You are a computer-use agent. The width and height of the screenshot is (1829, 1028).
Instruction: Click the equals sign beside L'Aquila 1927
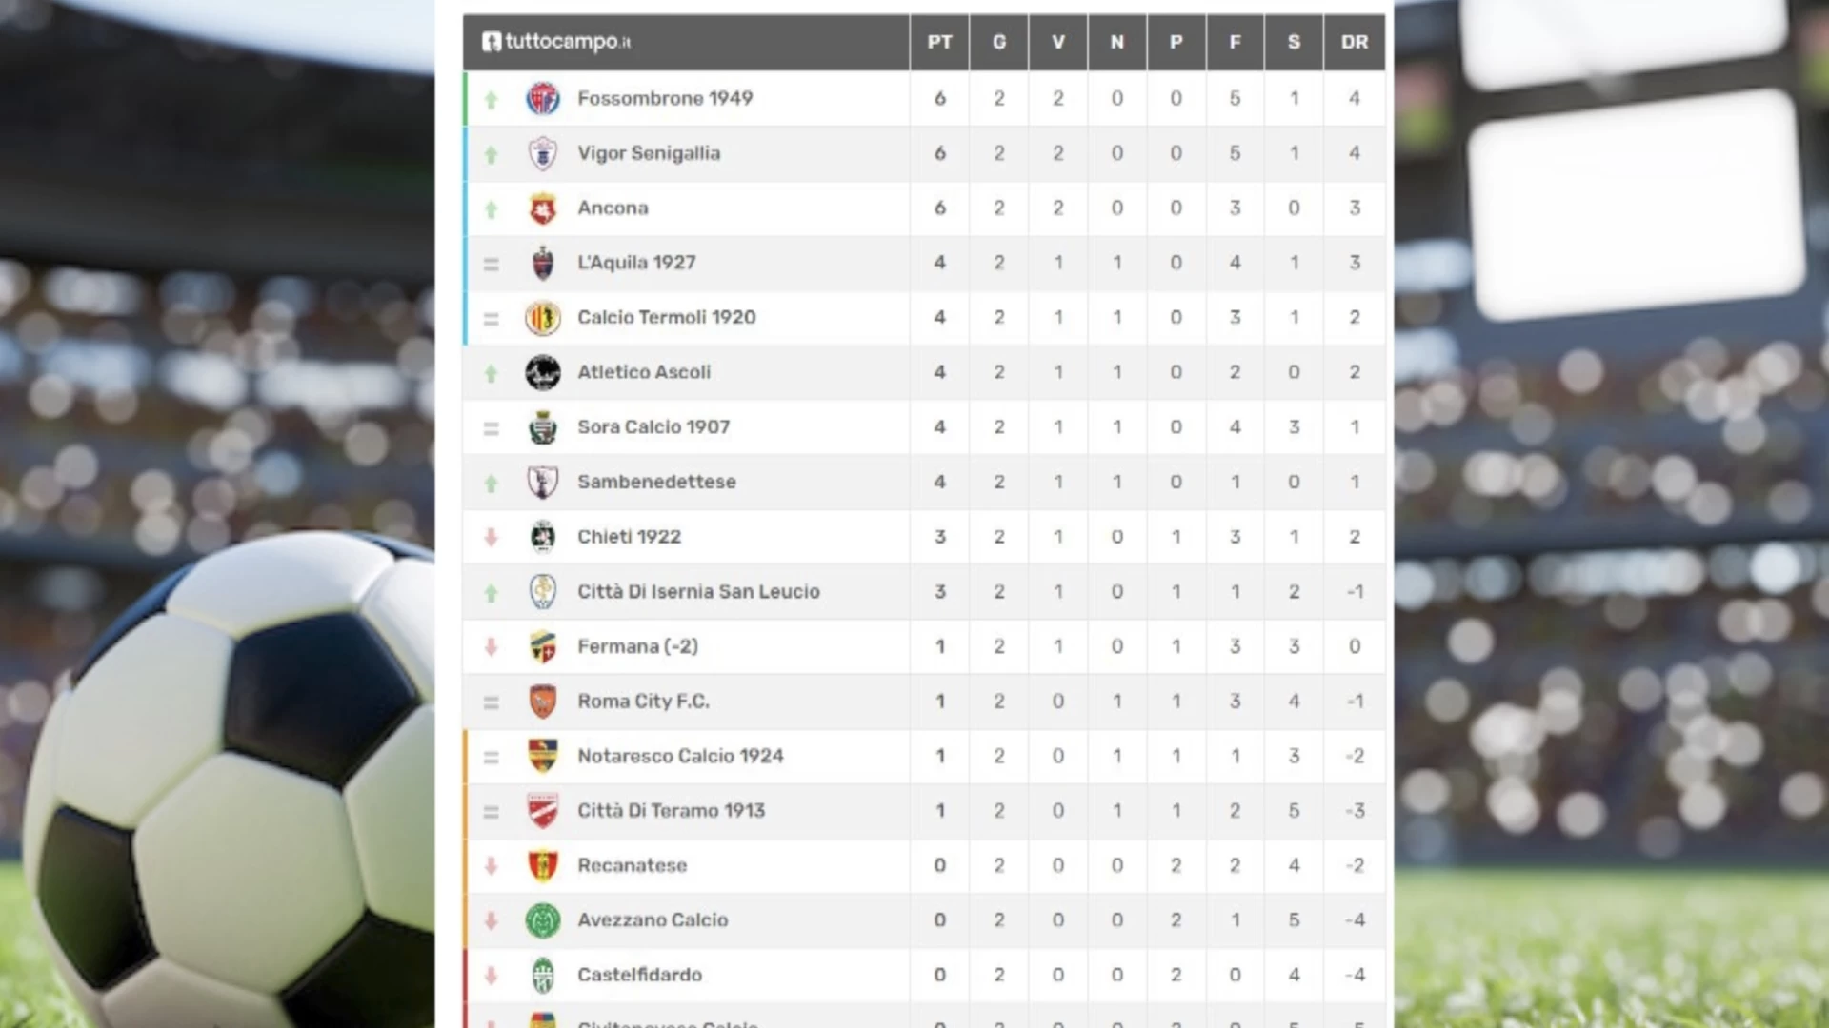(x=492, y=264)
